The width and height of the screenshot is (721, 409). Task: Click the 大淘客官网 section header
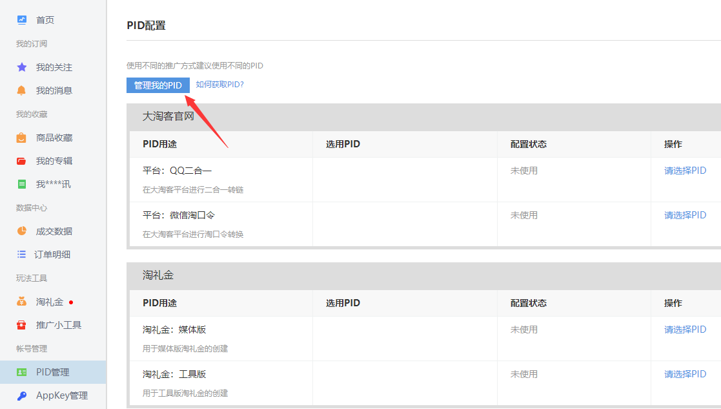tap(168, 116)
